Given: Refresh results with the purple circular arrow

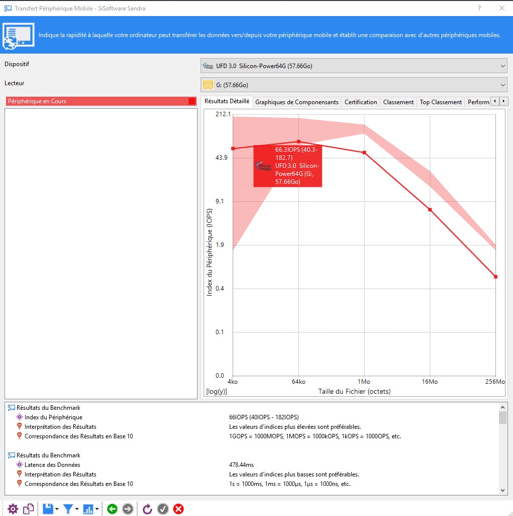Looking at the screenshot, I should (x=147, y=509).
